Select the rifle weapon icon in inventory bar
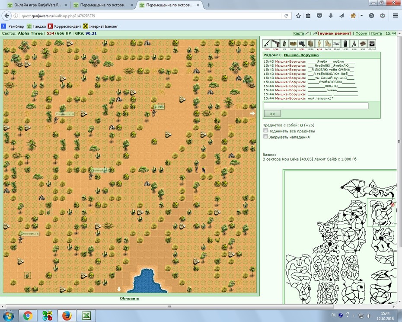The width and height of the screenshot is (402, 322). point(267,44)
